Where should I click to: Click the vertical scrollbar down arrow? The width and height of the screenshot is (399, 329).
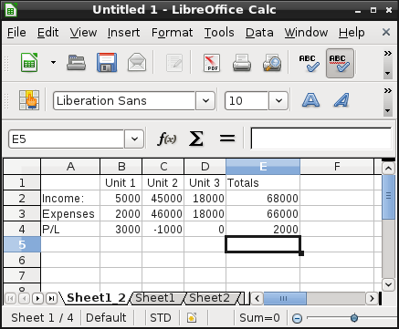click(x=388, y=284)
